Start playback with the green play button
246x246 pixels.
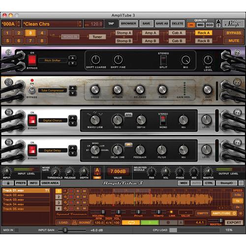pos(150,222)
